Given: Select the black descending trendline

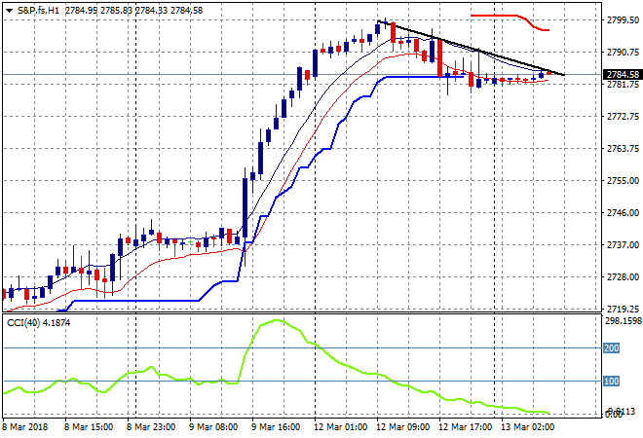Looking at the screenshot, I should pyautogui.click(x=468, y=46).
